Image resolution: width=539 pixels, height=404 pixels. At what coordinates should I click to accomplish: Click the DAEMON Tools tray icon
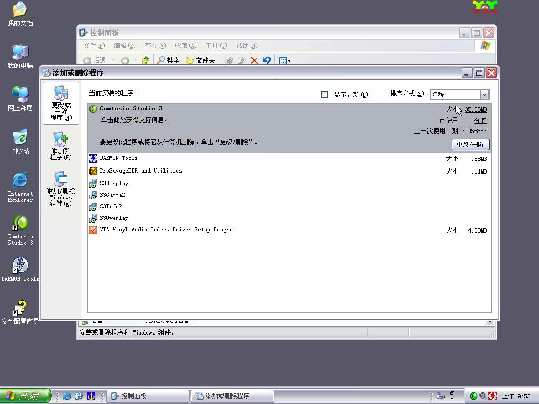[x=492, y=396]
